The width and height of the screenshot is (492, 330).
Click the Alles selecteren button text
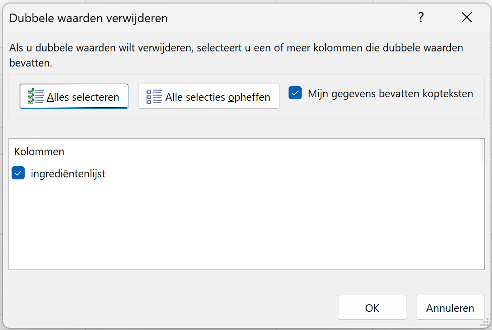pyautogui.click(x=83, y=97)
